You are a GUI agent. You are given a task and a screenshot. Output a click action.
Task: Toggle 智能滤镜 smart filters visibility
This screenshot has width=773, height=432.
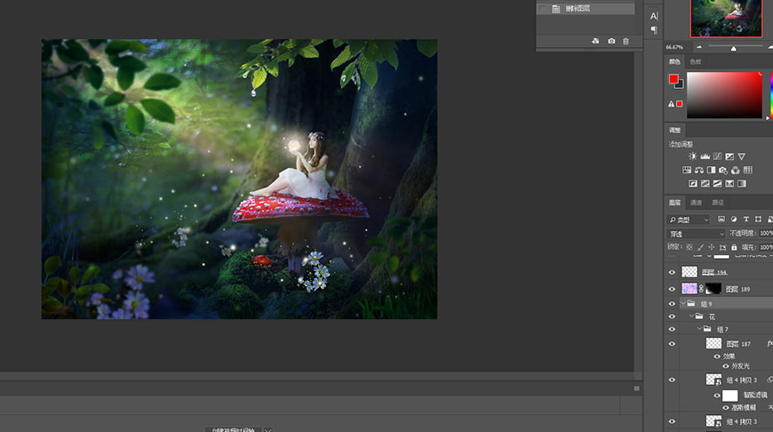pyautogui.click(x=717, y=395)
